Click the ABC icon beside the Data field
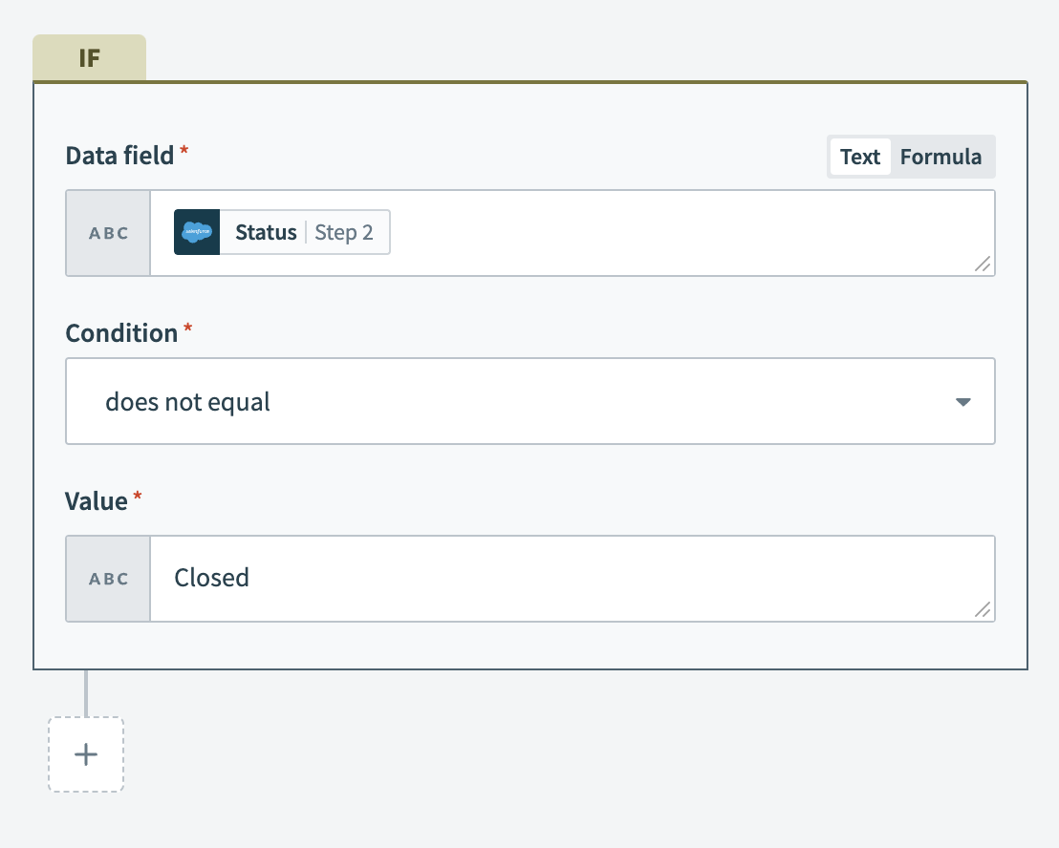 (108, 232)
